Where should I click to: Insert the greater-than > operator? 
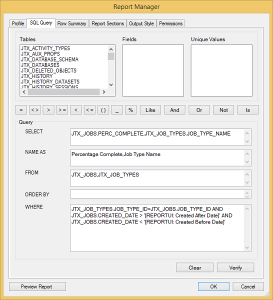[48, 110]
